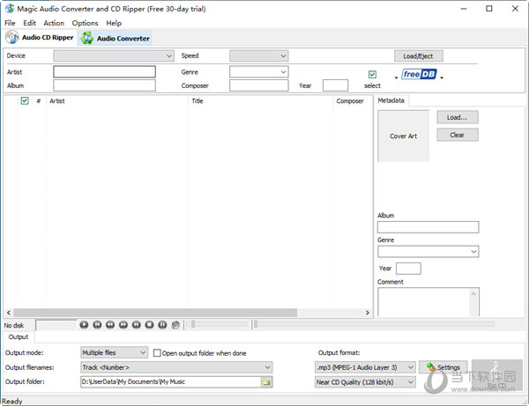The width and height of the screenshot is (529, 406).
Task: Click the freeDB logo button
Action: point(419,74)
